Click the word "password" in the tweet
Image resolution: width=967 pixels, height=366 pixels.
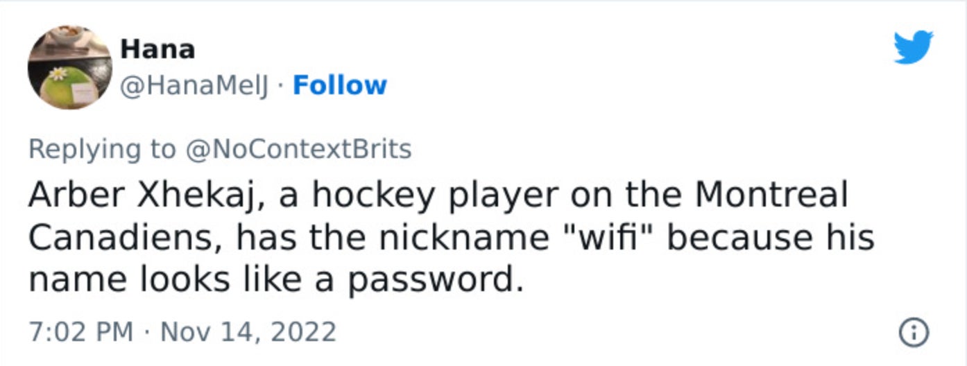(x=434, y=281)
